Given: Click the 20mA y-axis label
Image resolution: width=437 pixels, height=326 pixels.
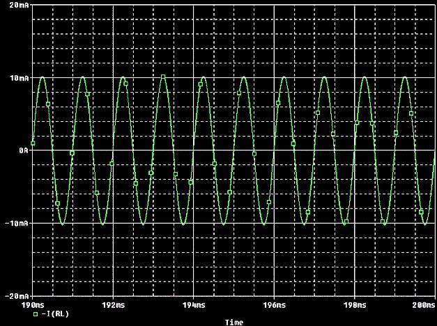Looking at the screenshot, I should pos(17,4).
